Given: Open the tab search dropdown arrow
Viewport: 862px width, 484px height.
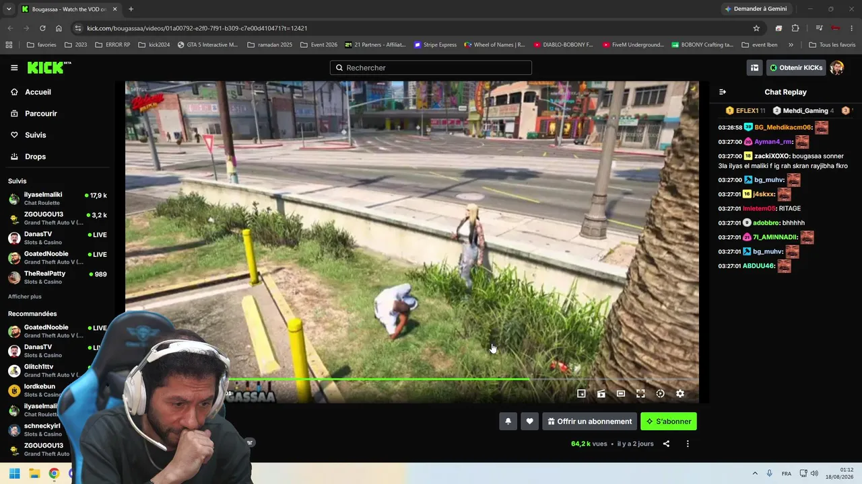Looking at the screenshot, I should [9, 9].
